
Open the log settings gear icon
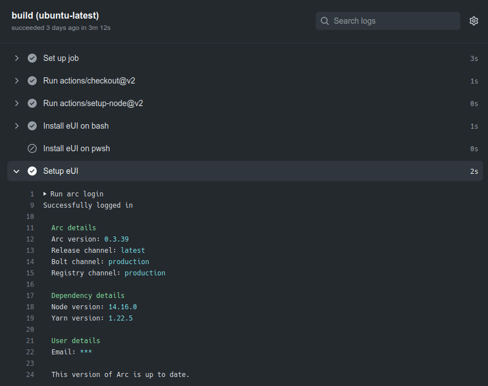pos(473,21)
